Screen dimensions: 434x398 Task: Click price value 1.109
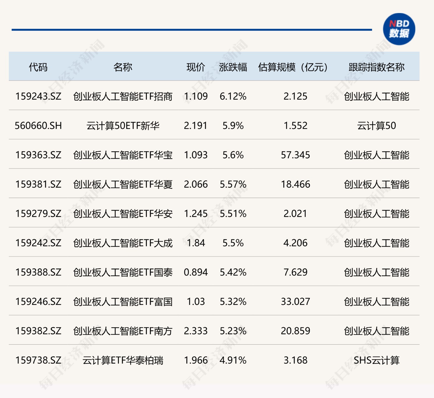click(x=196, y=96)
